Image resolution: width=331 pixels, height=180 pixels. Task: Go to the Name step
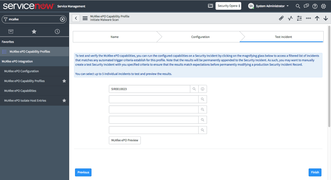pyautogui.click(x=115, y=37)
